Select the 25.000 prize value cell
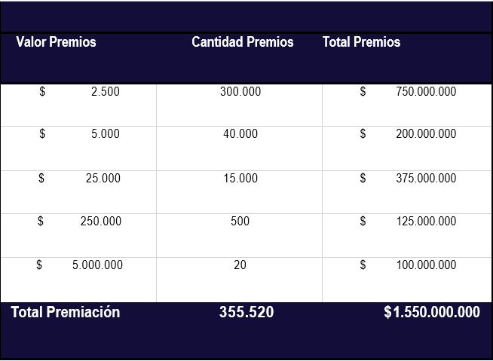Image resolution: width=493 pixels, height=361 pixels. pyautogui.click(x=78, y=192)
